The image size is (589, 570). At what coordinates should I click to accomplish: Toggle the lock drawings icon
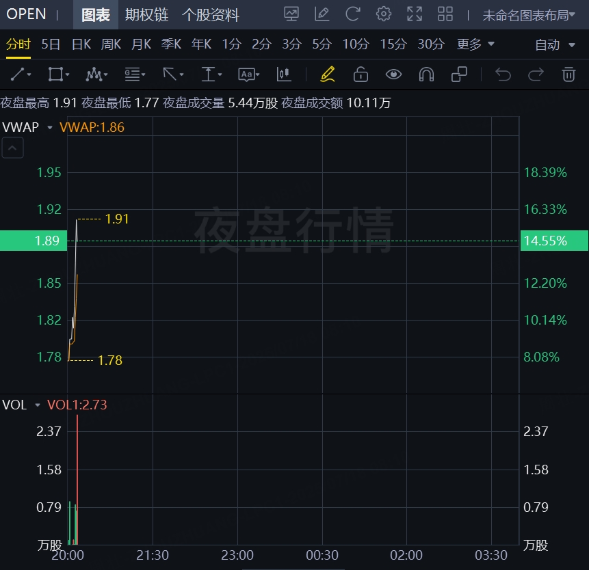(x=361, y=74)
